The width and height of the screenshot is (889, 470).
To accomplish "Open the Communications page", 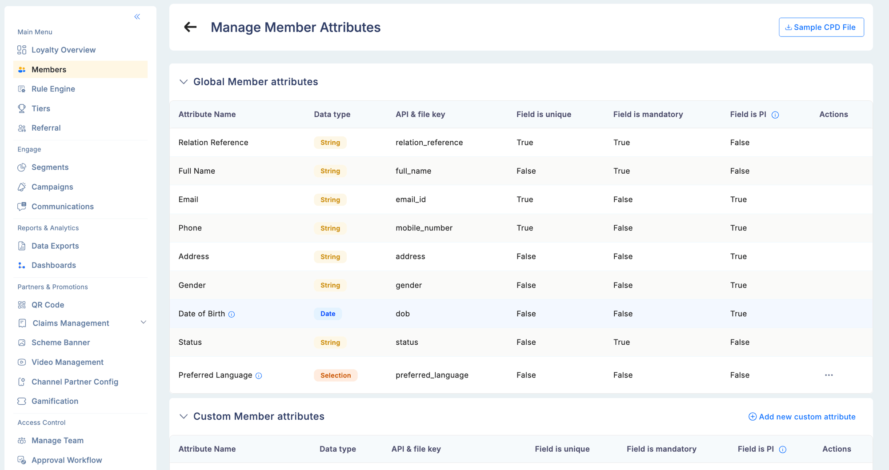I will click(x=63, y=207).
